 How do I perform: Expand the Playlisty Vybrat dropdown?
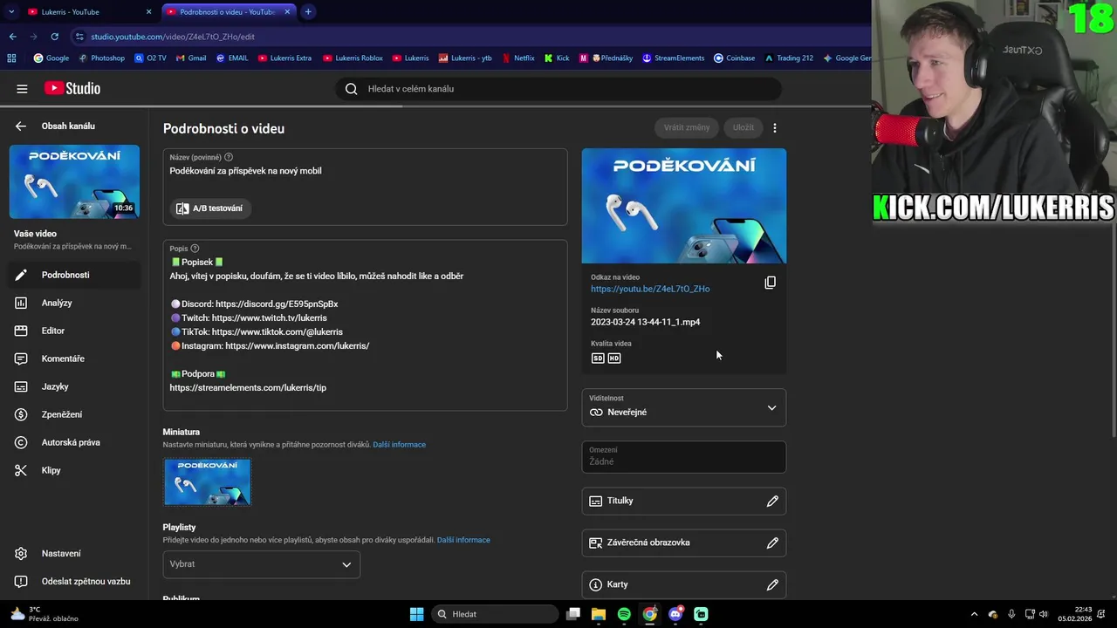point(261,564)
